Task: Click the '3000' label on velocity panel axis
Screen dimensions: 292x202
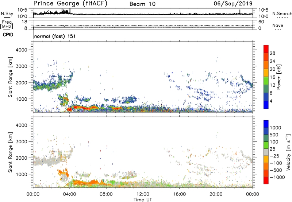Action: pyautogui.click(x=21, y=141)
